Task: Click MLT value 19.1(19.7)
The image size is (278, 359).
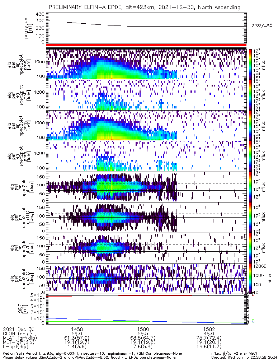Action: click(x=77, y=342)
